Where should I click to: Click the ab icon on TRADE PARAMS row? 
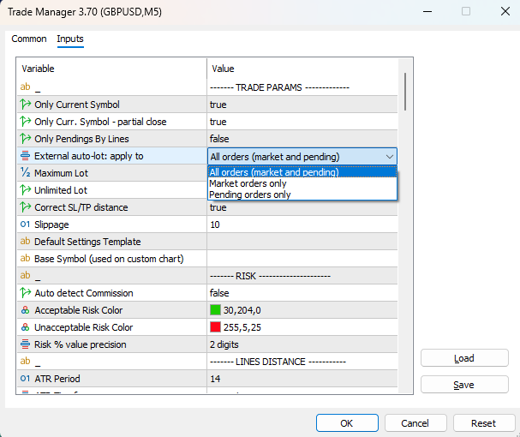(25, 87)
